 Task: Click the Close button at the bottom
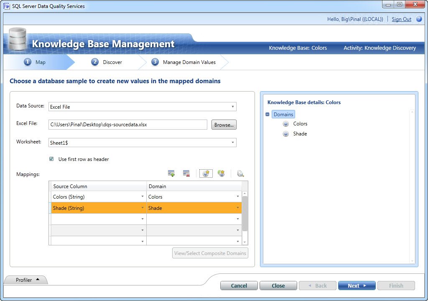tap(278, 286)
